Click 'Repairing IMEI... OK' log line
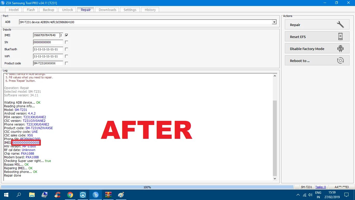 pyautogui.click(x=18, y=168)
